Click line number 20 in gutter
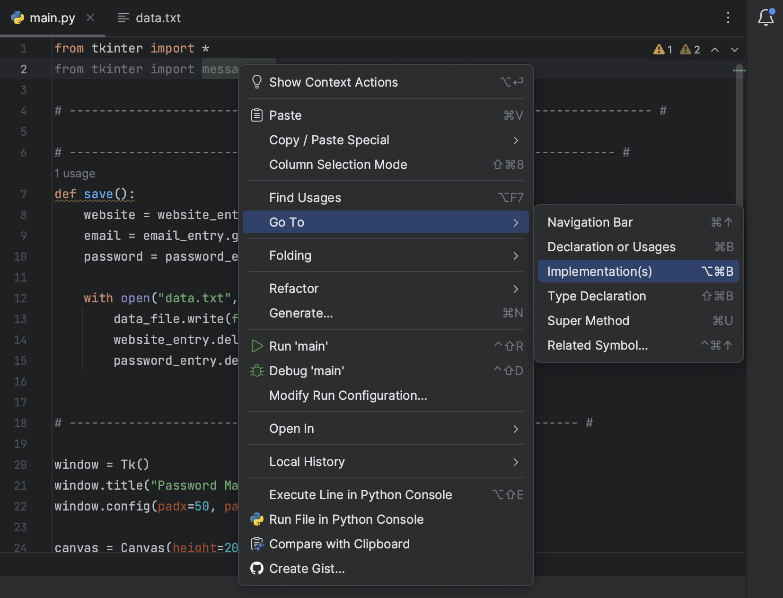 click(20, 465)
